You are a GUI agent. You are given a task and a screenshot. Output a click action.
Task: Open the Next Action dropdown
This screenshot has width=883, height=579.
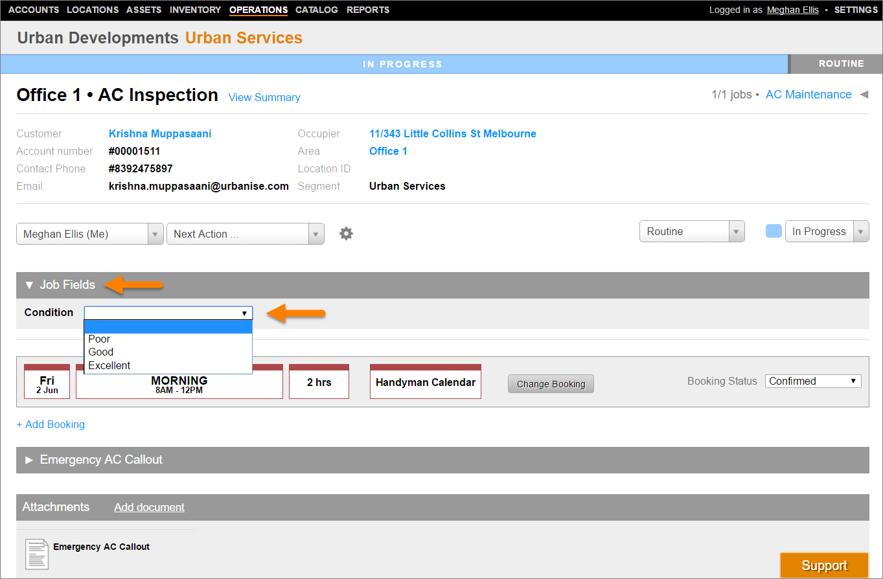pyautogui.click(x=245, y=234)
